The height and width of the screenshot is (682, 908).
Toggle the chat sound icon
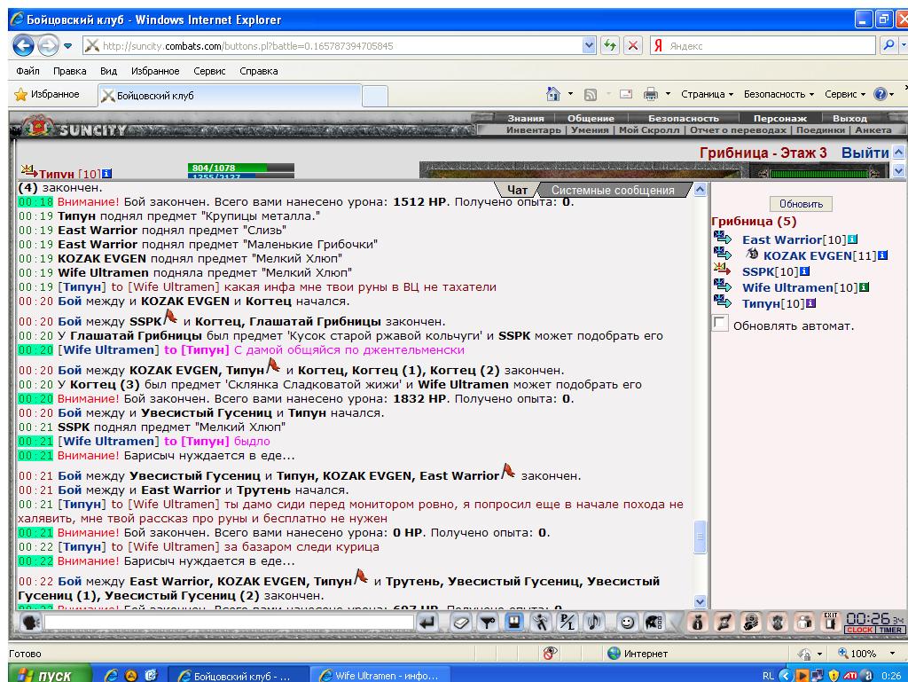(x=593, y=623)
